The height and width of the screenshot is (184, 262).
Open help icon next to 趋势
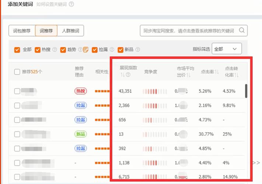coord(80,50)
